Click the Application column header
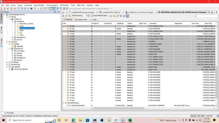This screenshot has width=219, height=123. (x=182, y=24)
